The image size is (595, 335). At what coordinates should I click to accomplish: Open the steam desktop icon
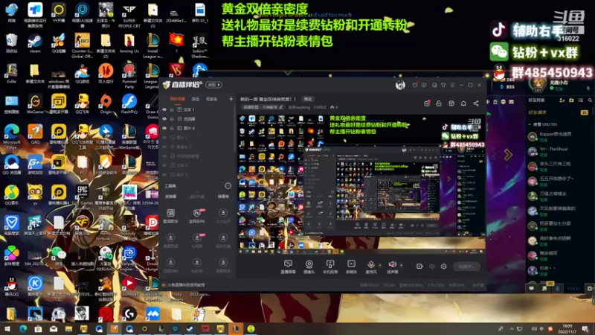(x=34, y=44)
